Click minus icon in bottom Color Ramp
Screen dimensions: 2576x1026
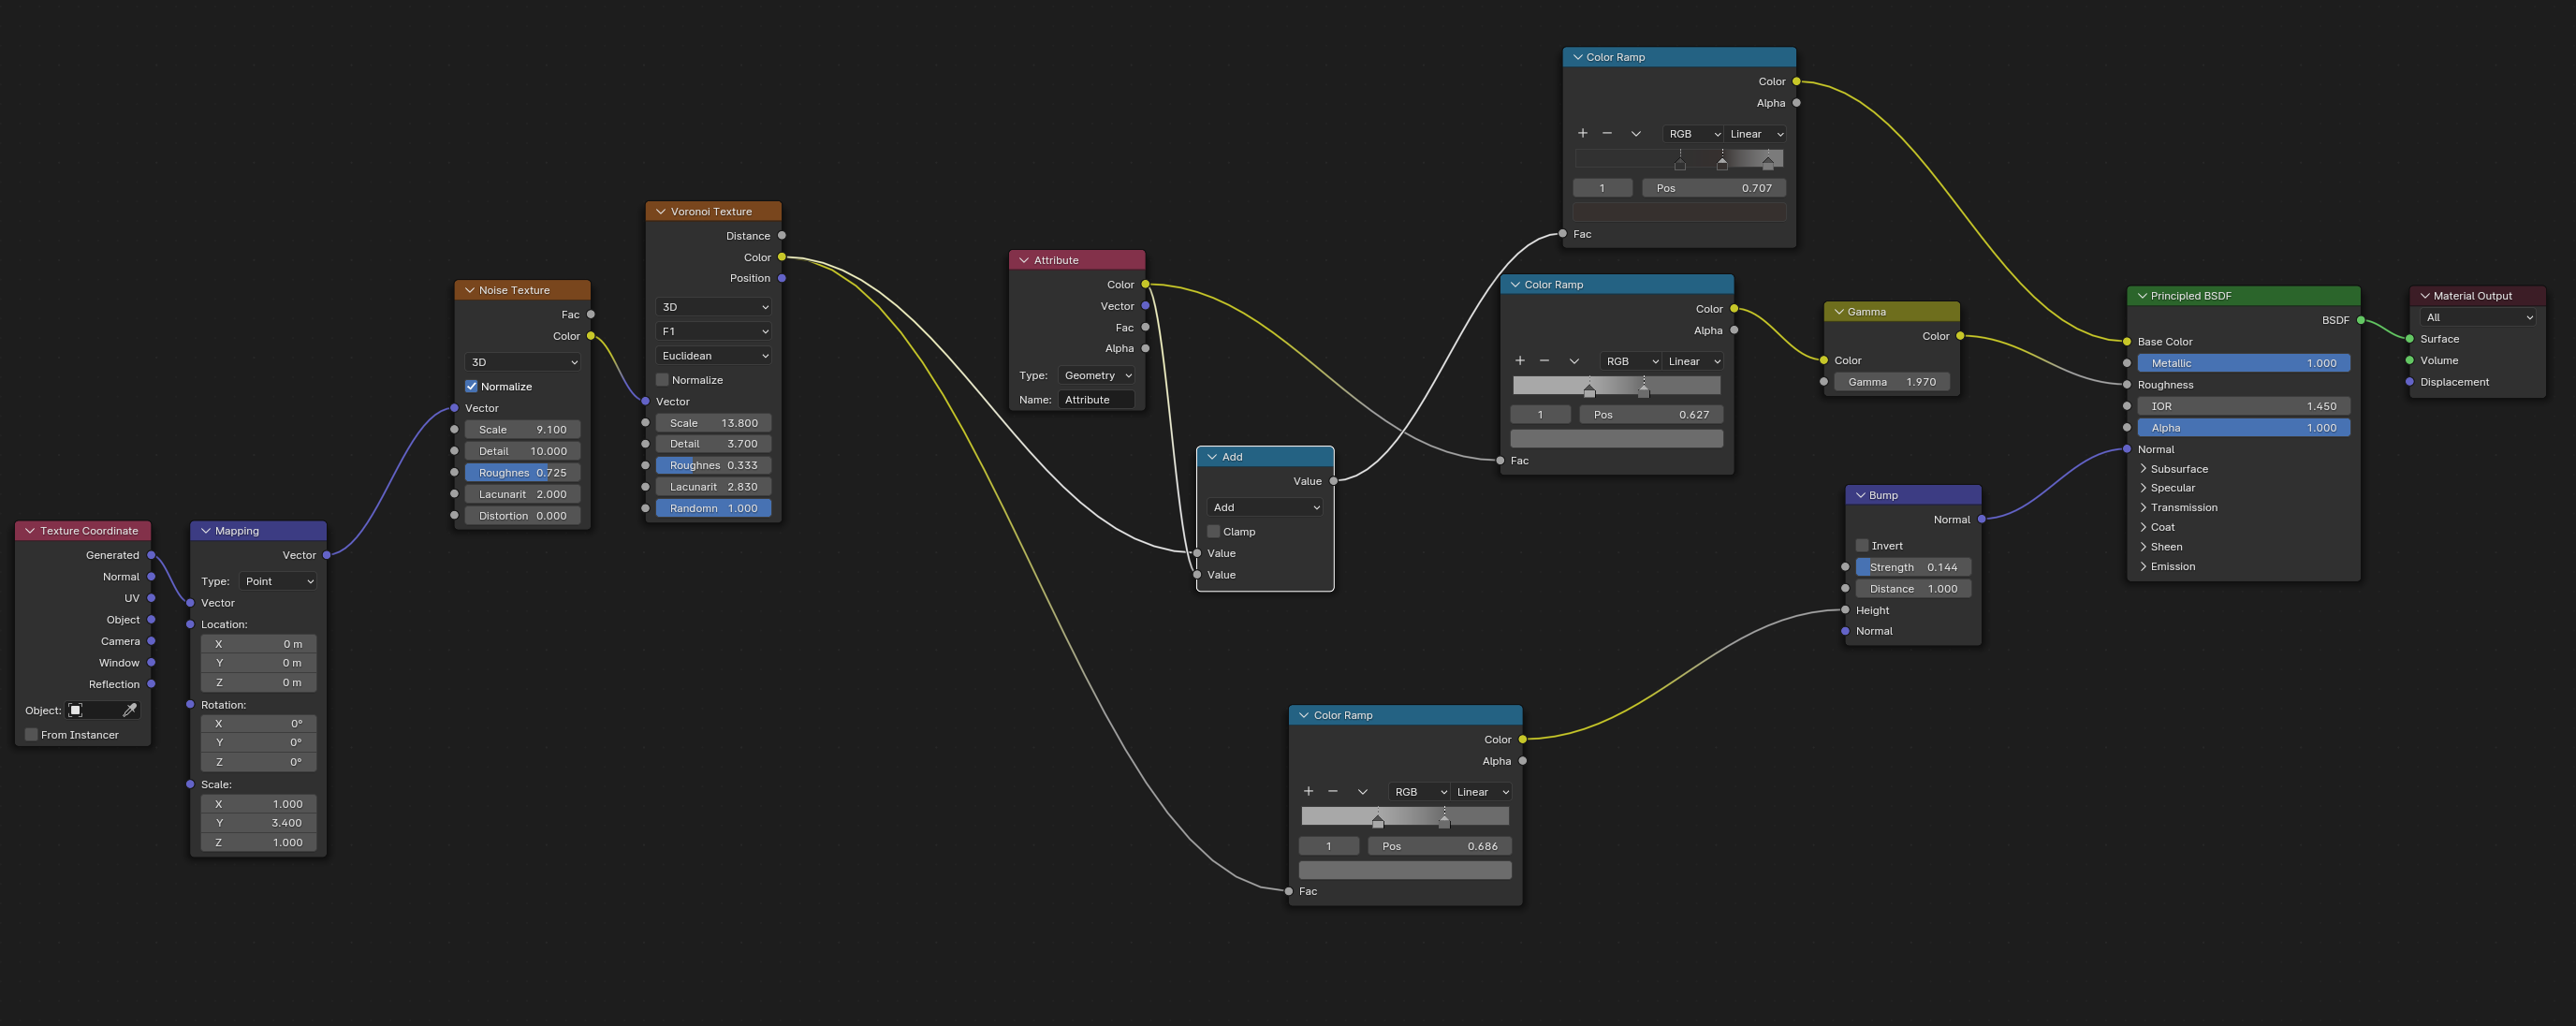(x=1332, y=791)
